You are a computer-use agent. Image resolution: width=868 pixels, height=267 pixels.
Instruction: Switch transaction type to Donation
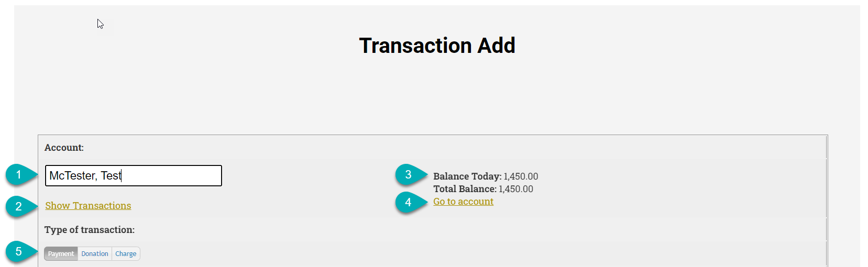(95, 254)
